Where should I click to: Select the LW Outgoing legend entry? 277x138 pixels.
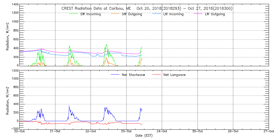[215, 14]
